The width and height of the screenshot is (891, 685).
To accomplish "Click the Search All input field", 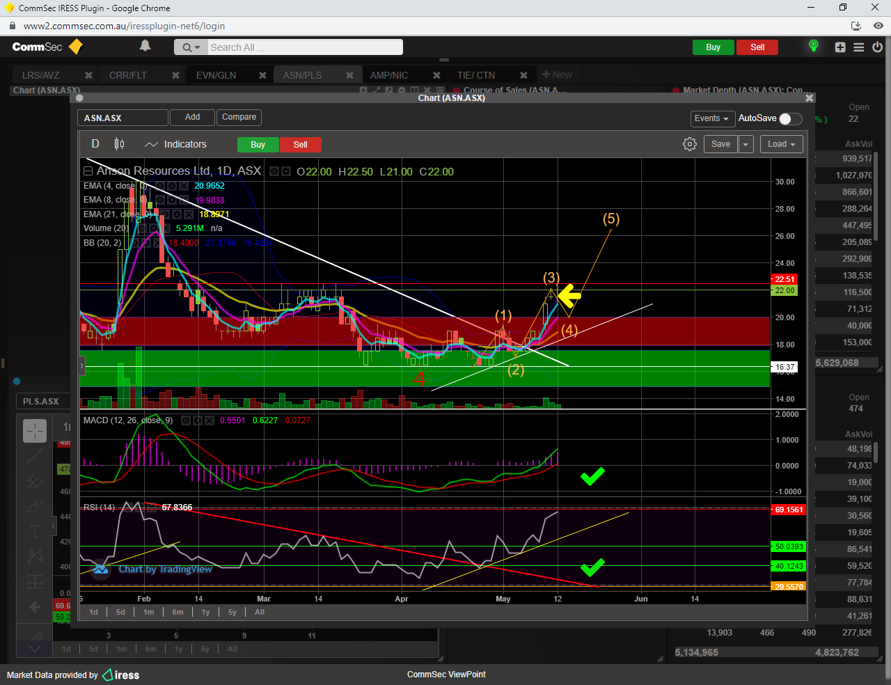I will 304,47.
